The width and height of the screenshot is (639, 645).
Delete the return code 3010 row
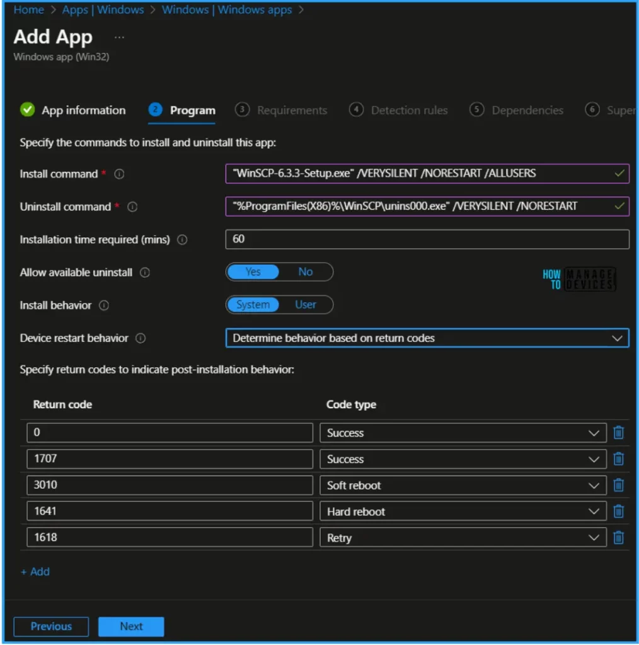coord(618,485)
